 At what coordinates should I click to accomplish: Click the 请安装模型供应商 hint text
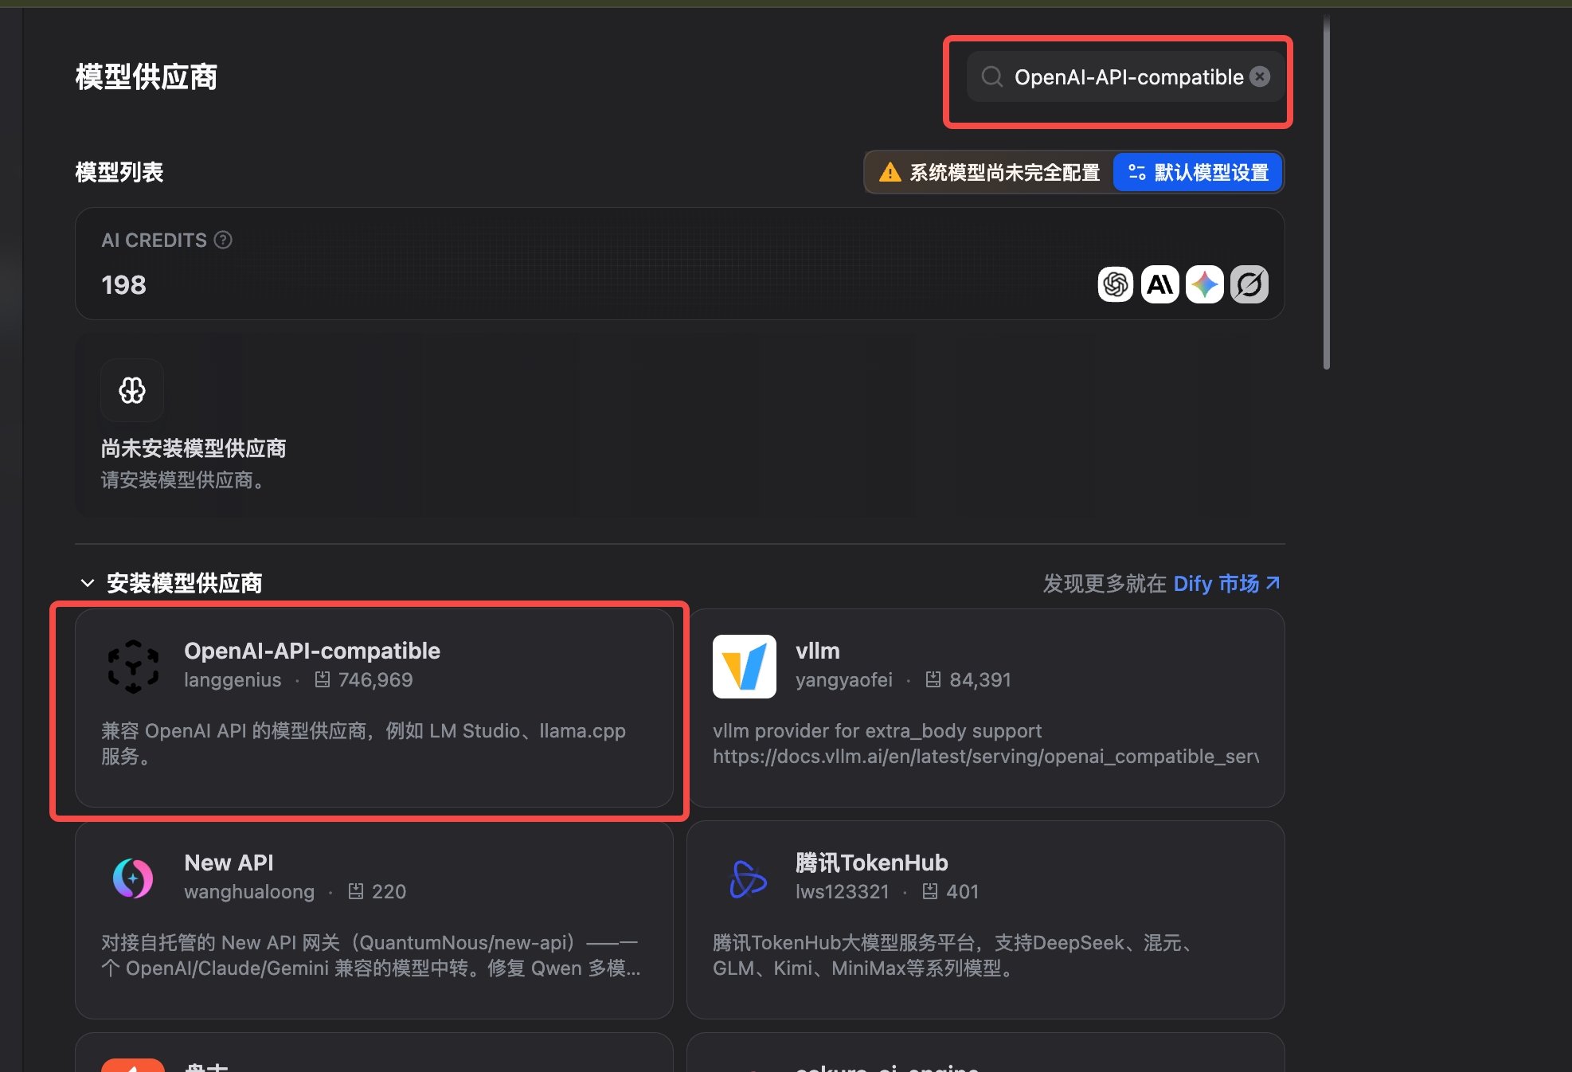(x=182, y=480)
